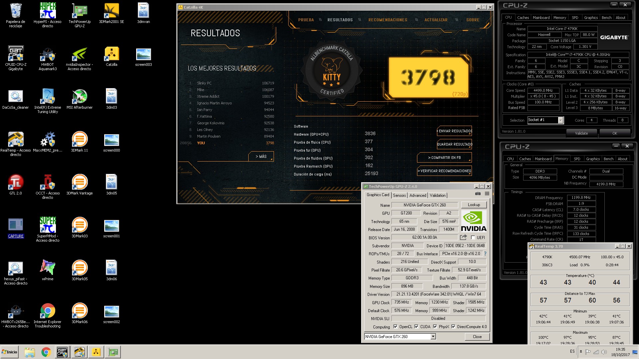This screenshot has height=359, width=639.
Task: Open GPU-Z hamburger menu icon
Action: (487, 193)
